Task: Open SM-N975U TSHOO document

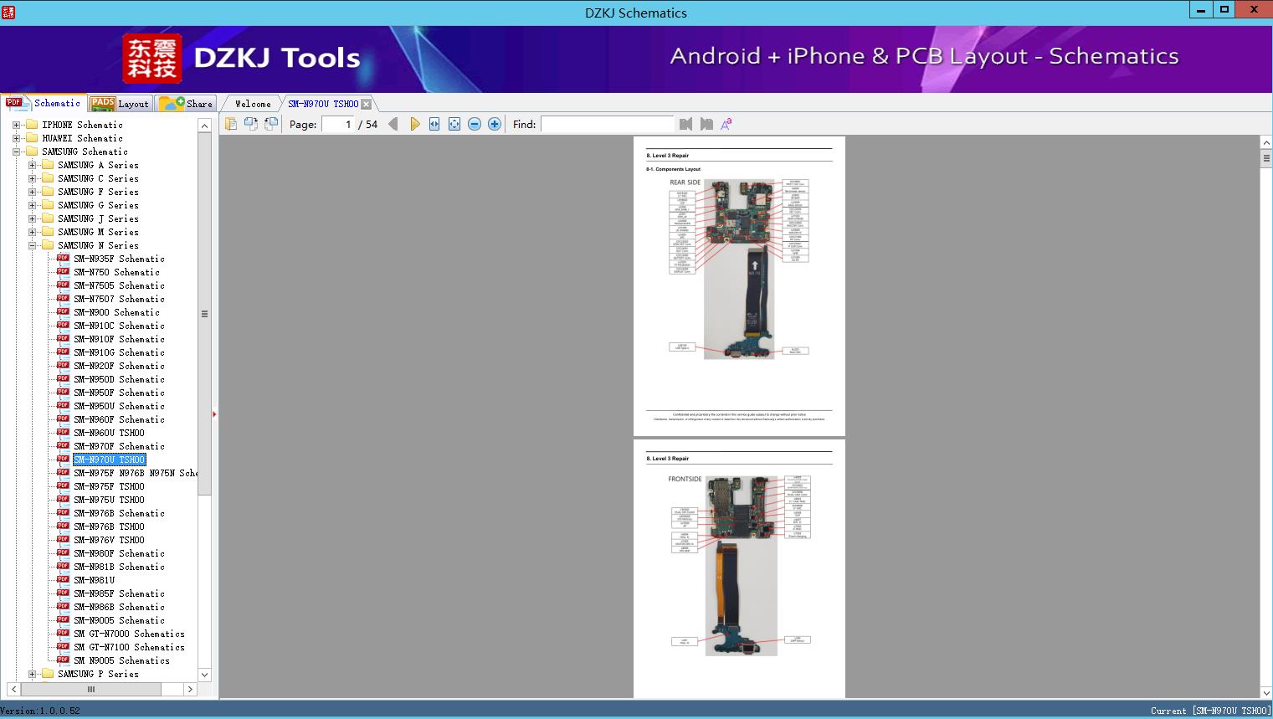Action: (x=109, y=500)
